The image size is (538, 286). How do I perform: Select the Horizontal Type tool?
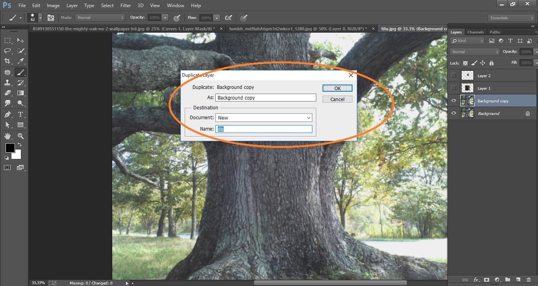point(20,114)
